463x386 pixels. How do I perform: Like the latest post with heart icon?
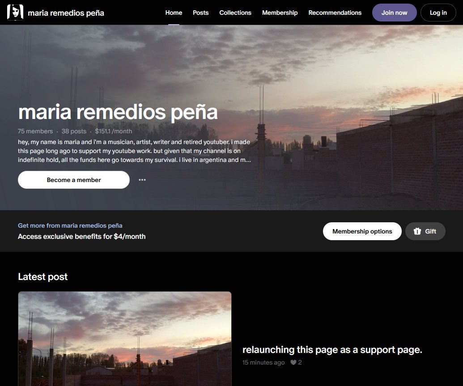(293, 362)
